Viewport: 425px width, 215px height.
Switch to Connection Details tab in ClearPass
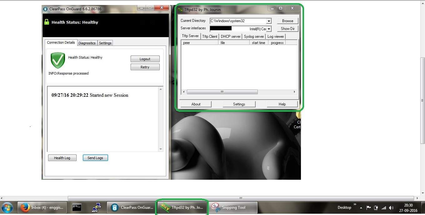tap(61, 42)
